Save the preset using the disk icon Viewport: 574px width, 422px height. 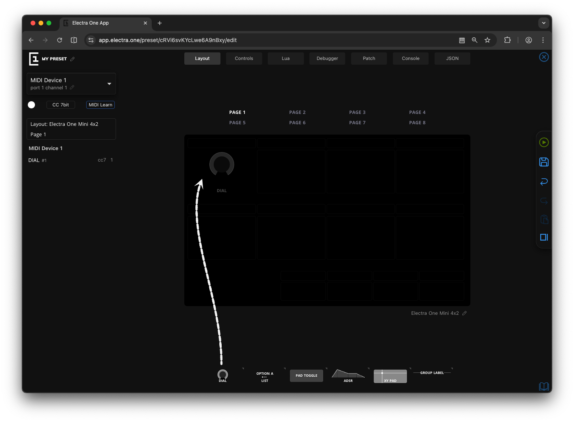[x=544, y=162]
